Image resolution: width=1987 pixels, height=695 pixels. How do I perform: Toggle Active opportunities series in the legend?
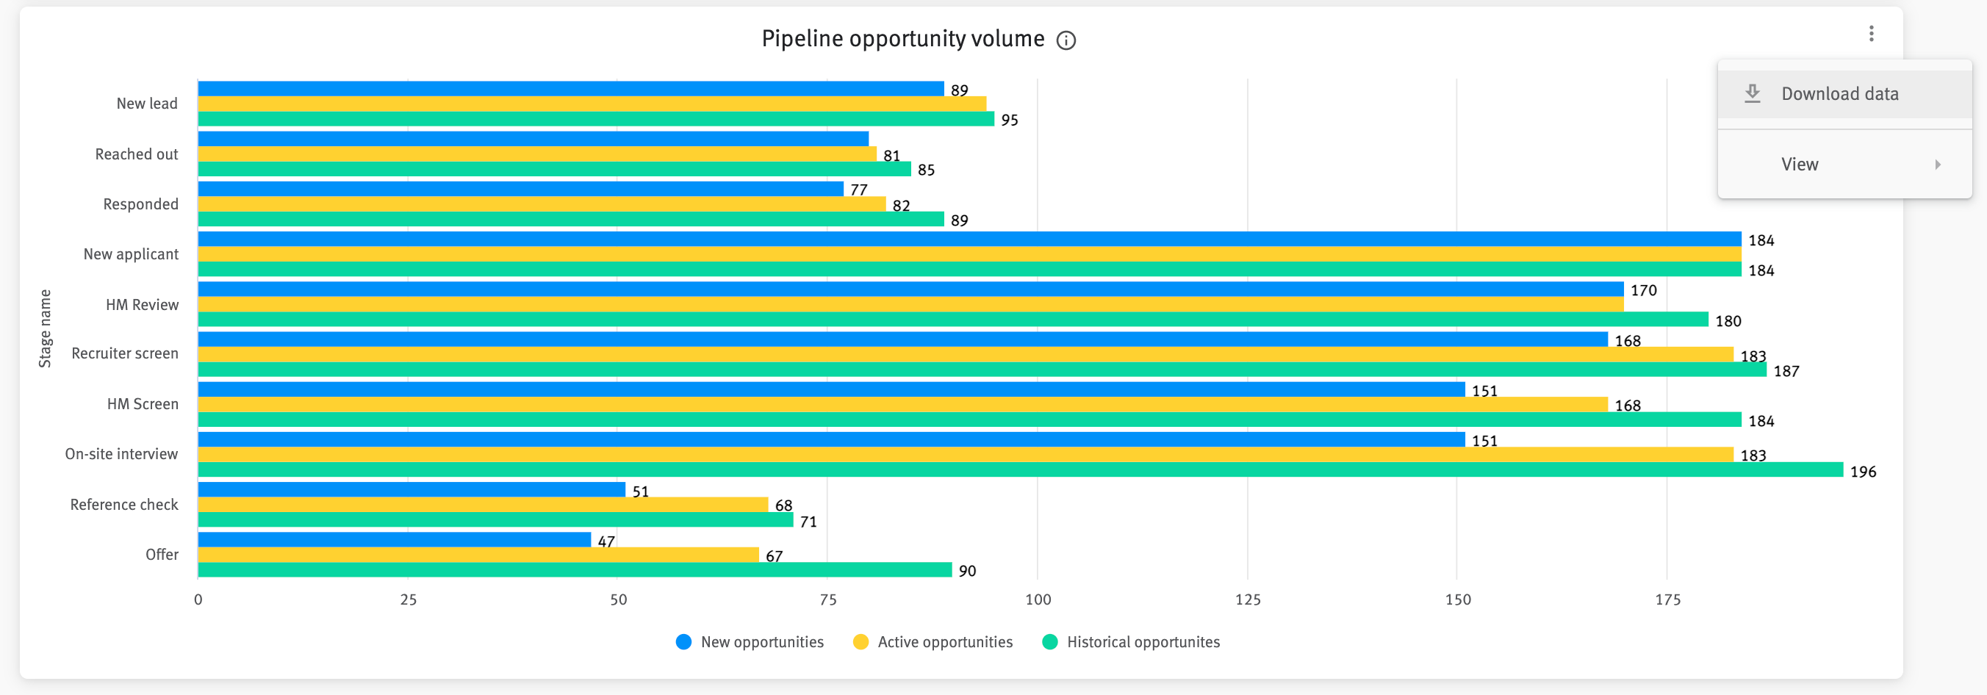coord(945,641)
